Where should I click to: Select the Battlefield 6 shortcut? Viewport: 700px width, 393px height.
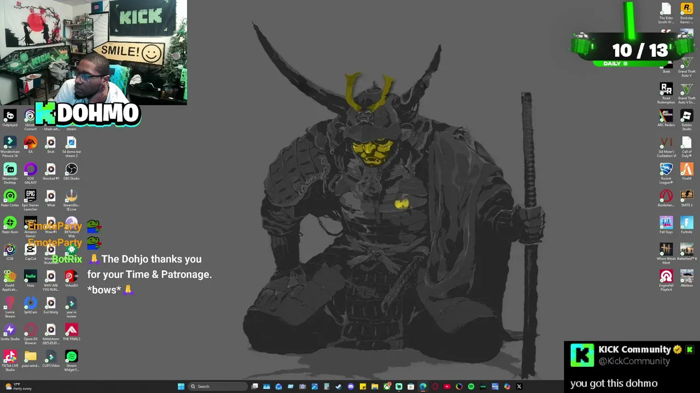687,252
